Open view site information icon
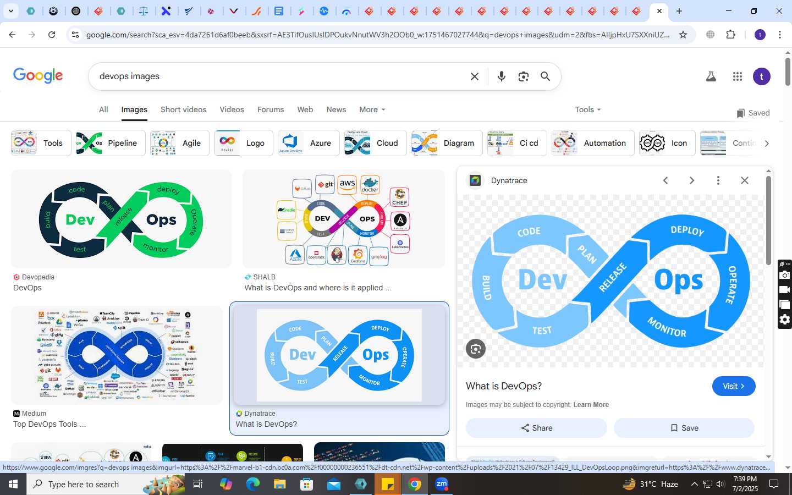The width and height of the screenshot is (792, 495). pyautogui.click(x=75, y=35)
